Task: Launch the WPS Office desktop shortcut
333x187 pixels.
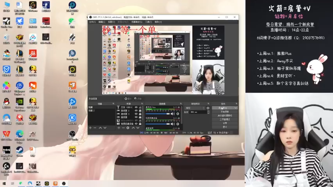Action: (6, 136)
